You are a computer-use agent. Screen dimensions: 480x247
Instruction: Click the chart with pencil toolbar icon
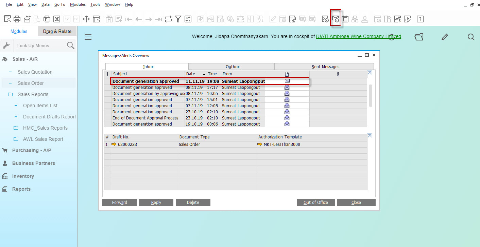(x=407, y=19)
